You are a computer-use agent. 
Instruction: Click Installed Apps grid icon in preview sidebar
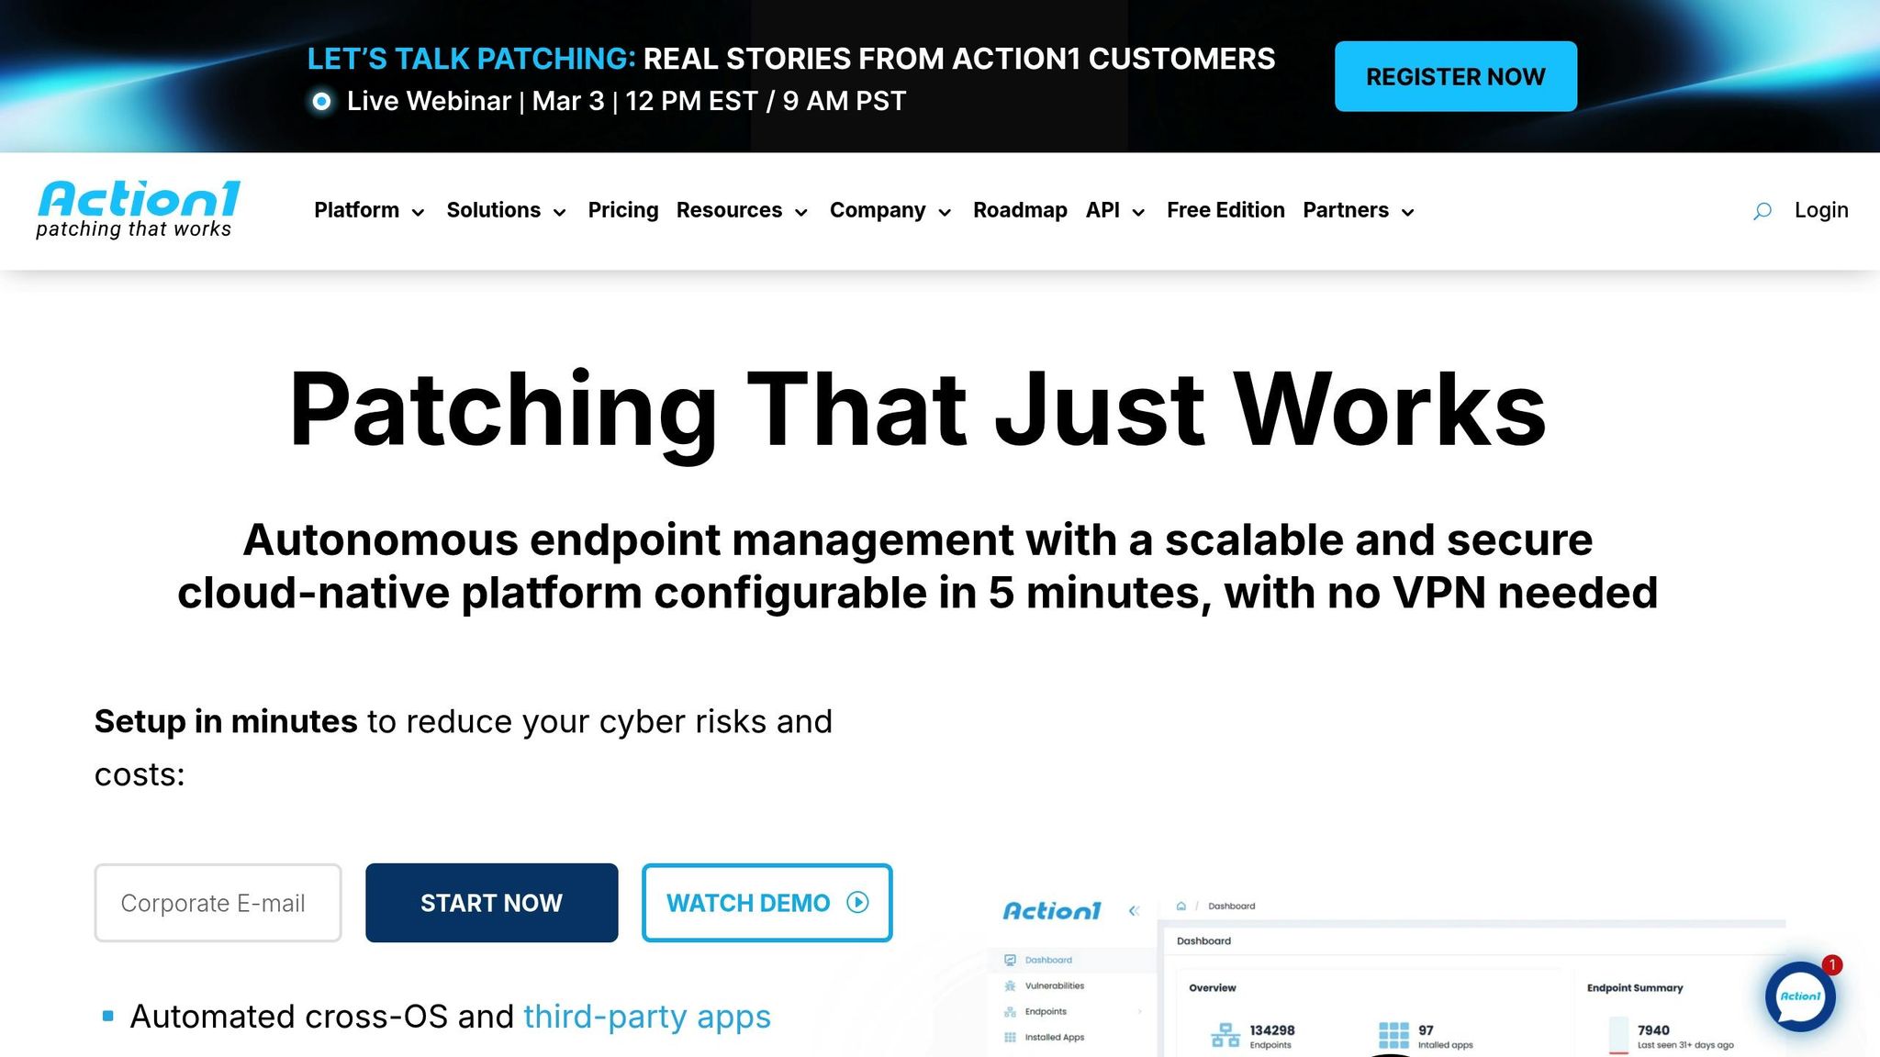pyautogui.click(x=1010, y=1038)
